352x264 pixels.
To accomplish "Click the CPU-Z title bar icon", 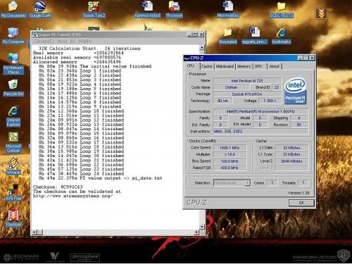I will 187,58.
